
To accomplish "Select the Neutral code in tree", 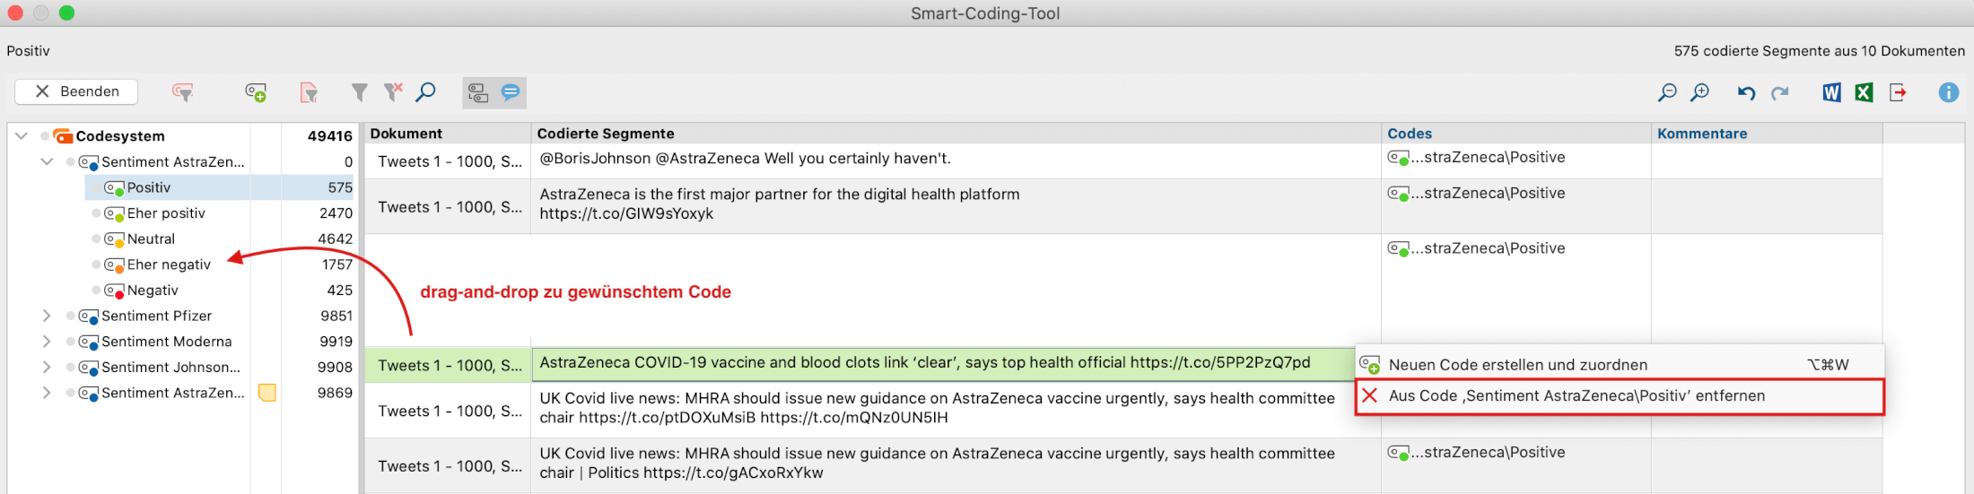I will [151, 239].
